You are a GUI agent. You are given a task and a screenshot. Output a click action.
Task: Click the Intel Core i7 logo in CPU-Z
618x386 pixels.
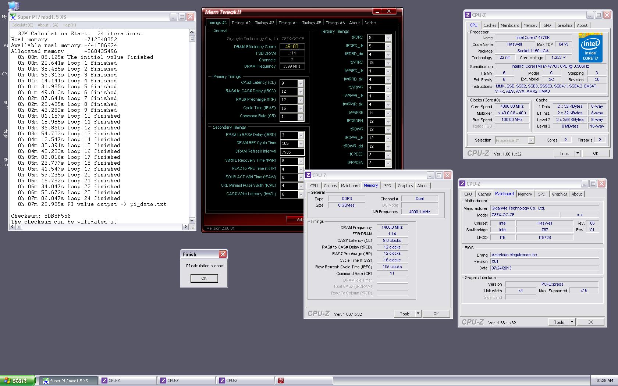[x=590, y=47]
